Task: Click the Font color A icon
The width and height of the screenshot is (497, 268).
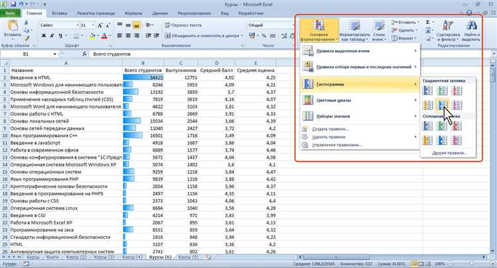Action: (104, 36)
